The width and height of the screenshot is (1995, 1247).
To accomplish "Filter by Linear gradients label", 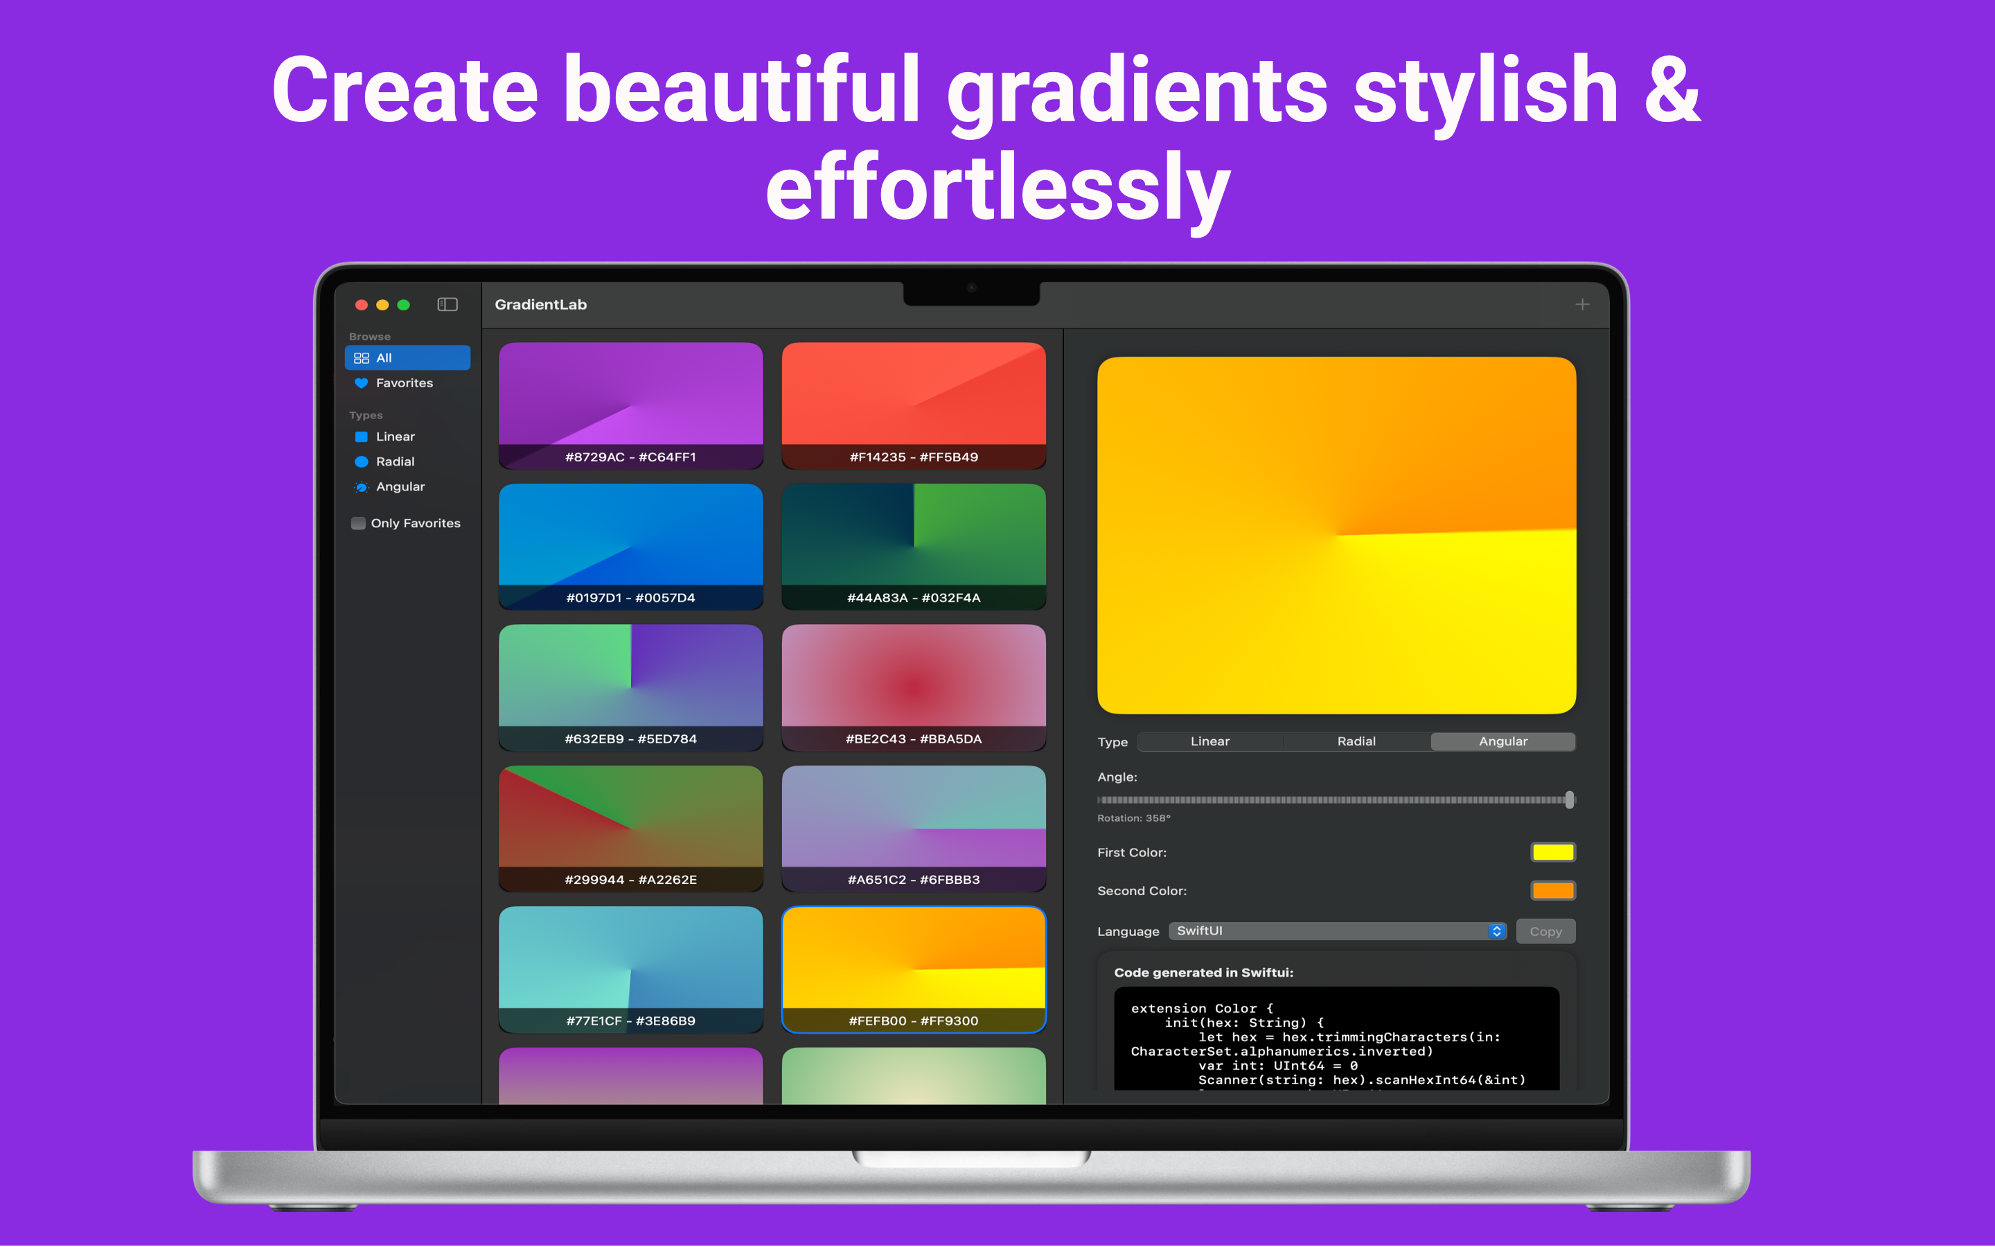I will click(x=395, y=436).
